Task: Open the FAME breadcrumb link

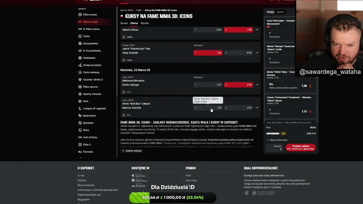Action: coord(139,10)
